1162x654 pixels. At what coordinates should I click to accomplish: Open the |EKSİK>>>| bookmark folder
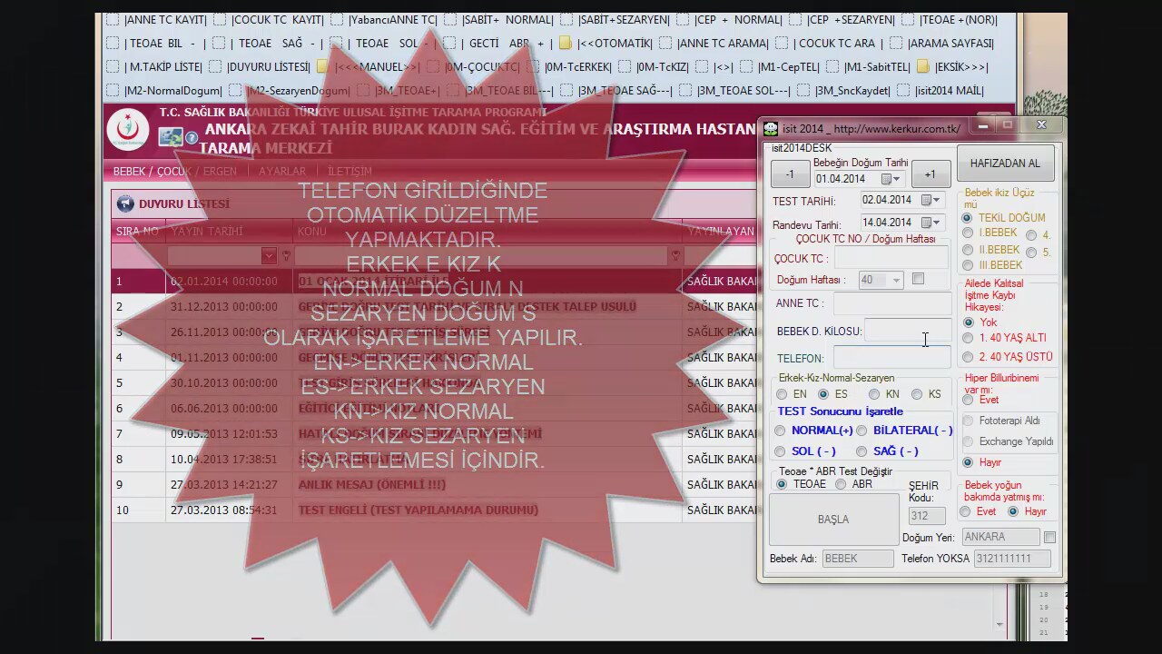[x=952, y=67]
